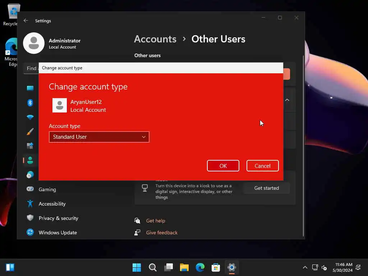Click the settings page scrollbar
The height and width of the screenshot is (276, 368).
(x=303, y=146)
